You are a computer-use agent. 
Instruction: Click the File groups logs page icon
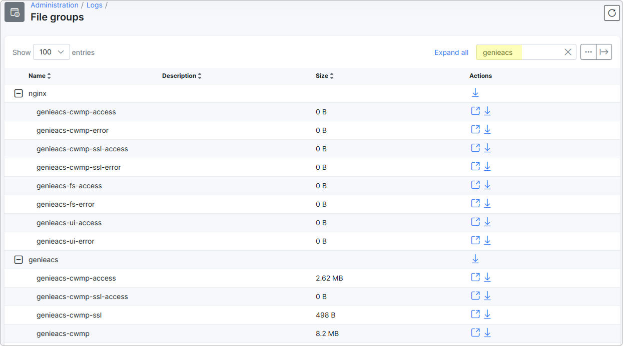[15, 12]
